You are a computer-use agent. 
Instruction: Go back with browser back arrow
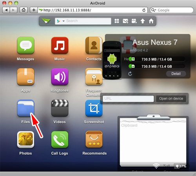click(x=6, y=10)
